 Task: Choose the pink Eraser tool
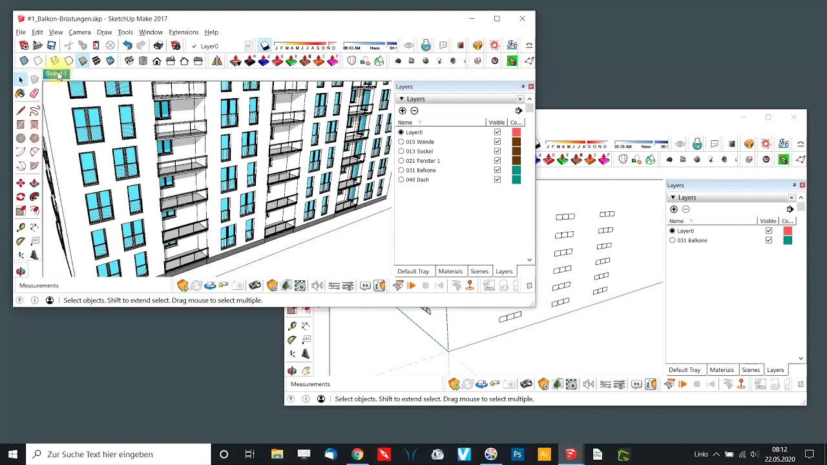[34, 94]
